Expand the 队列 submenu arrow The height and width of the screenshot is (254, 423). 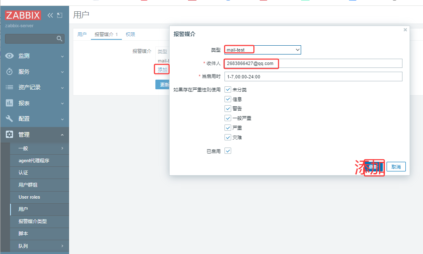tap(62, 246)
